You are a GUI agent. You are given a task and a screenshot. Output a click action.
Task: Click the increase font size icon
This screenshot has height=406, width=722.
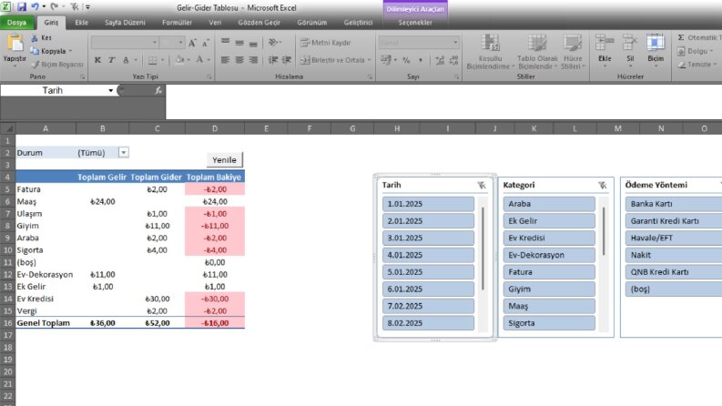pos(192,43)
